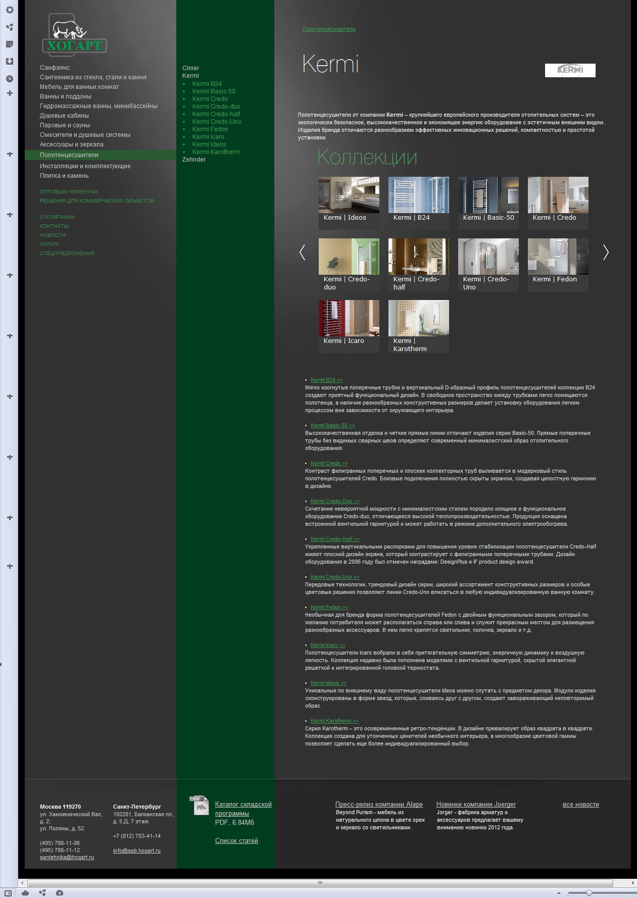Open the settings gear panel in sidebar
637x898 pixels.
click(x=9, y=10)
